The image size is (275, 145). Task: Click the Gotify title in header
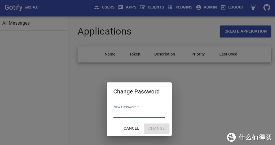pos(13,7)
